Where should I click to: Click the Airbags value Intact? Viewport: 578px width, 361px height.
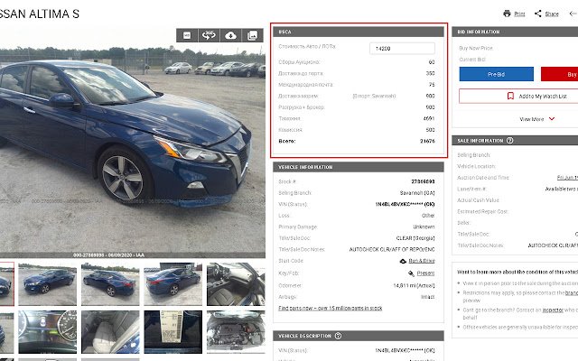[427, 297]
